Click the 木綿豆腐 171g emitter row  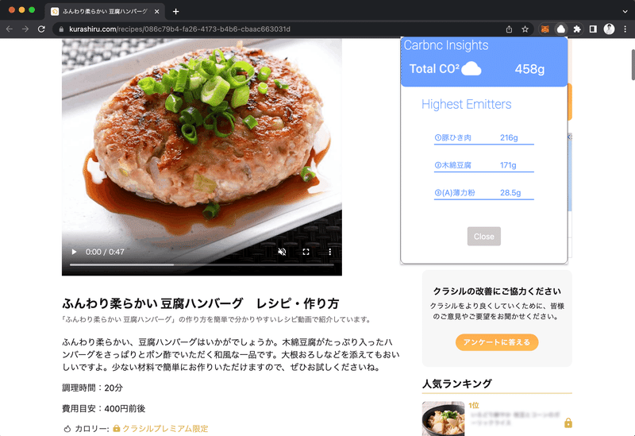pyautogui.click(x=484, y=165)
